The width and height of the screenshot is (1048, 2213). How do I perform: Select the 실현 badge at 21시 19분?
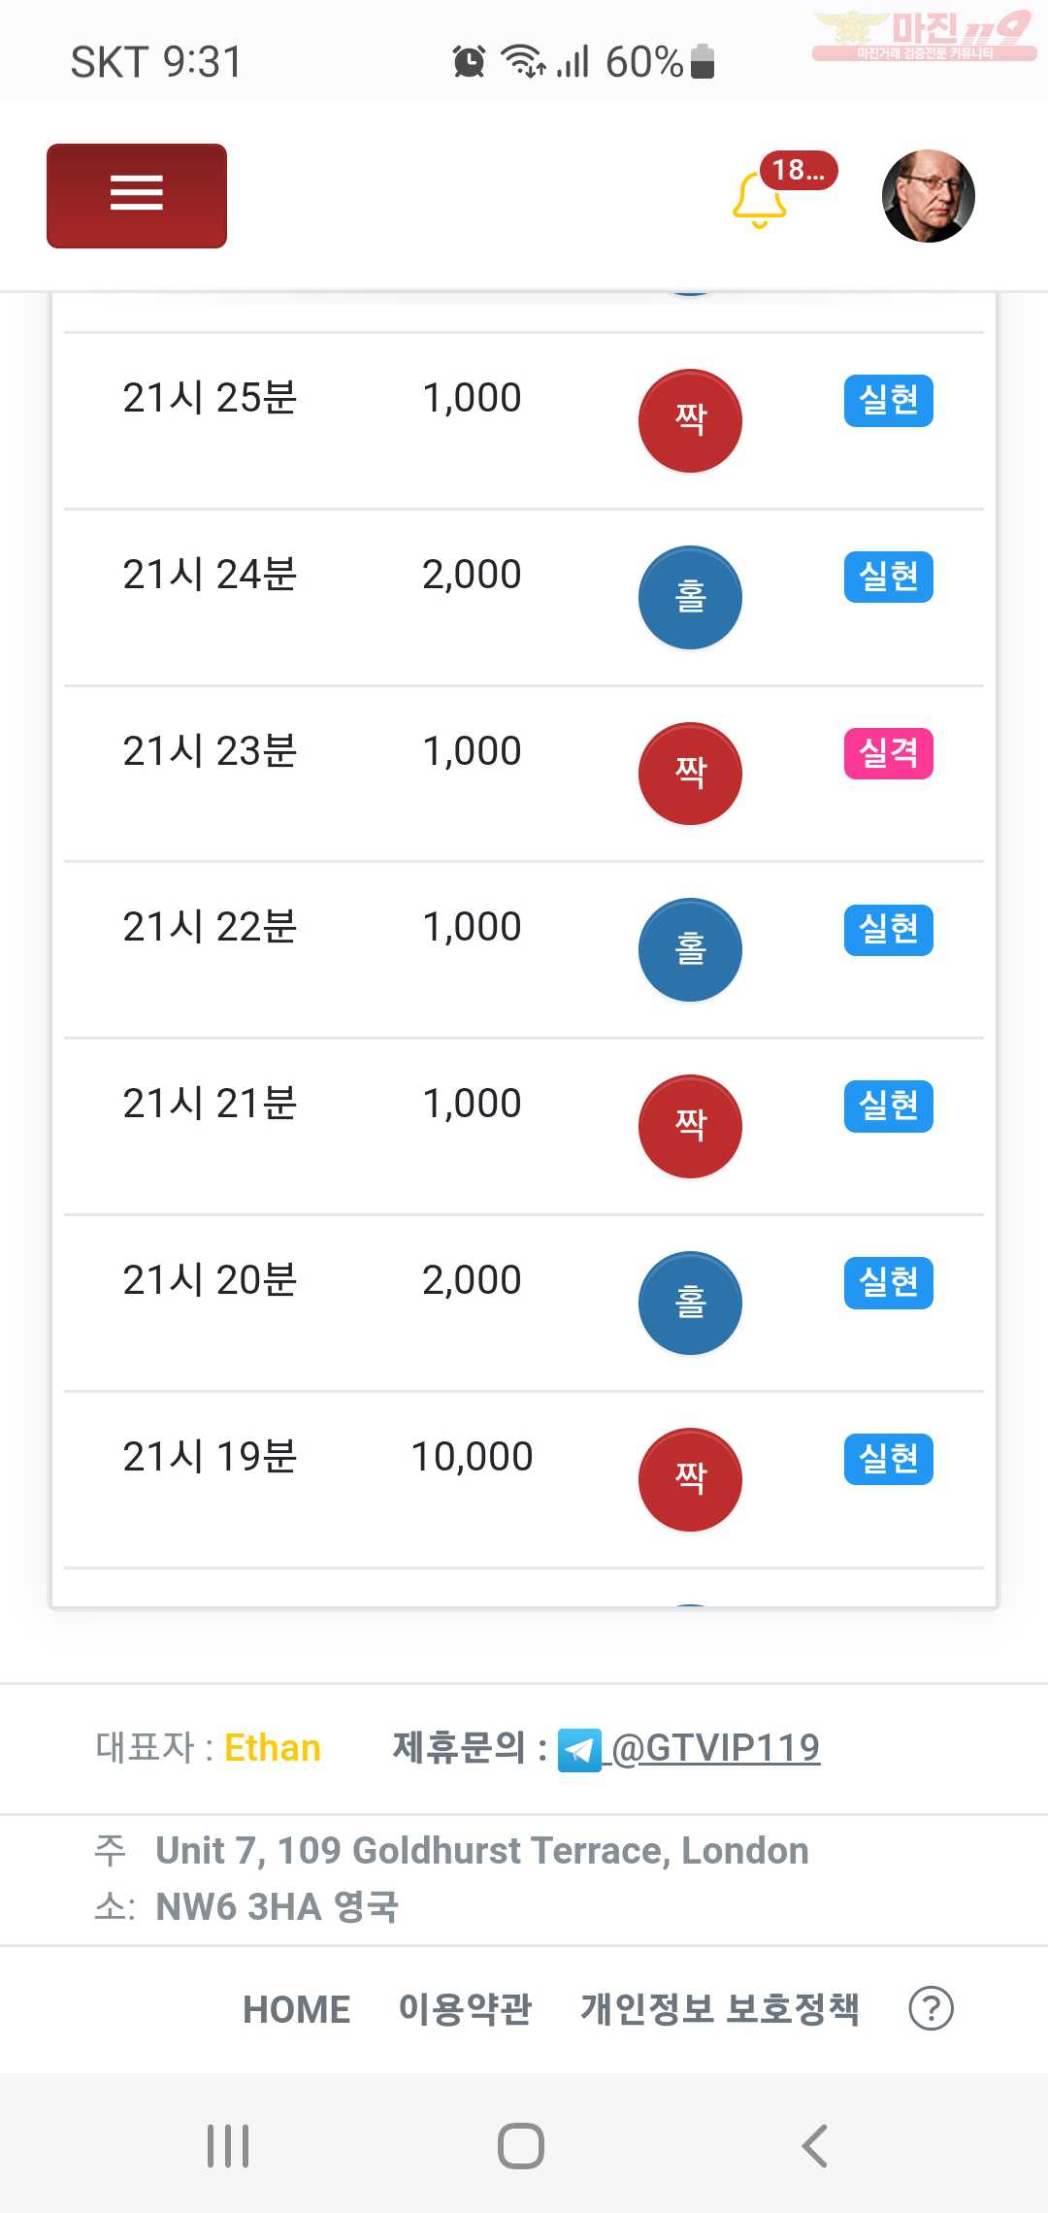889,1459
